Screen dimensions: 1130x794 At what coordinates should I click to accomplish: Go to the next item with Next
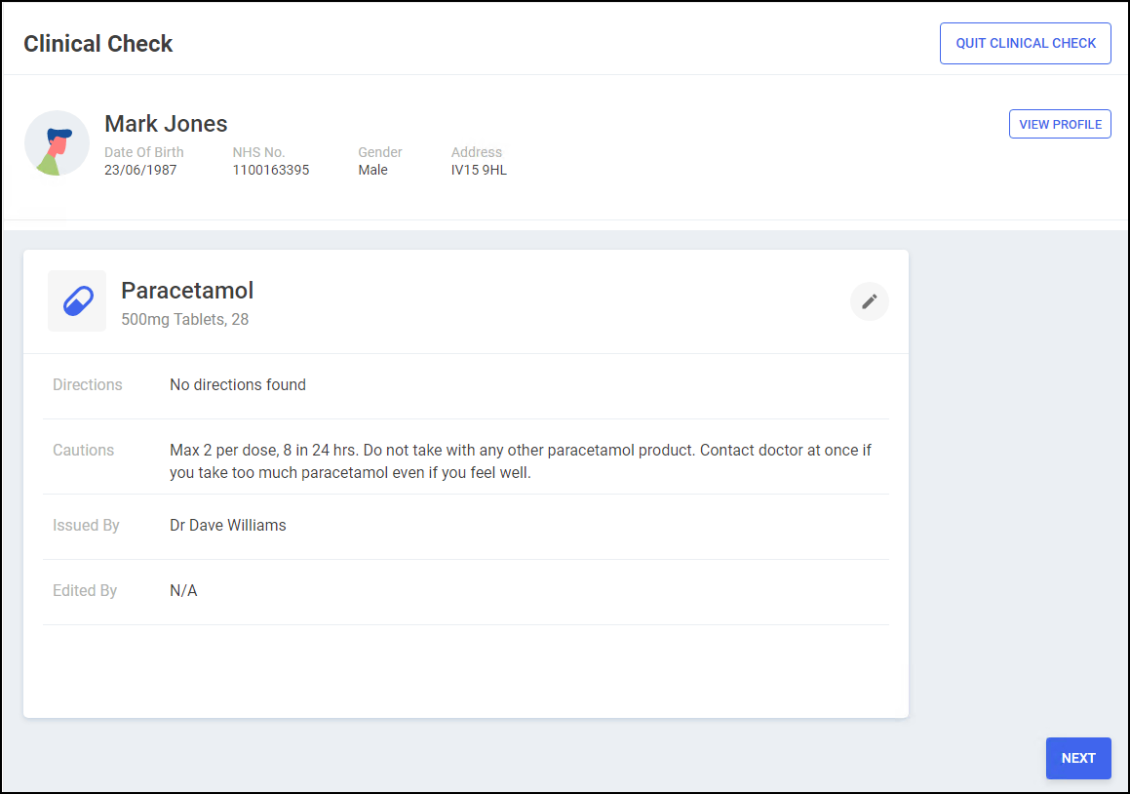[1077, 758]
